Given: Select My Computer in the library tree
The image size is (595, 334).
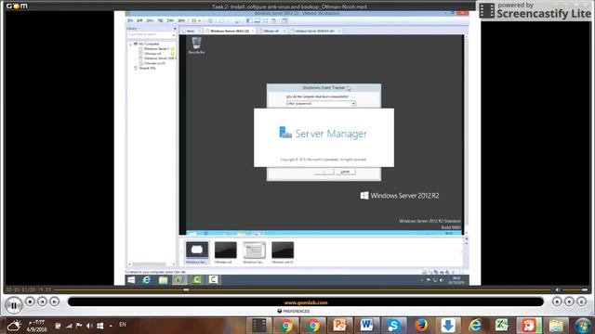Looking at the screenshot, I should point(149,44).
